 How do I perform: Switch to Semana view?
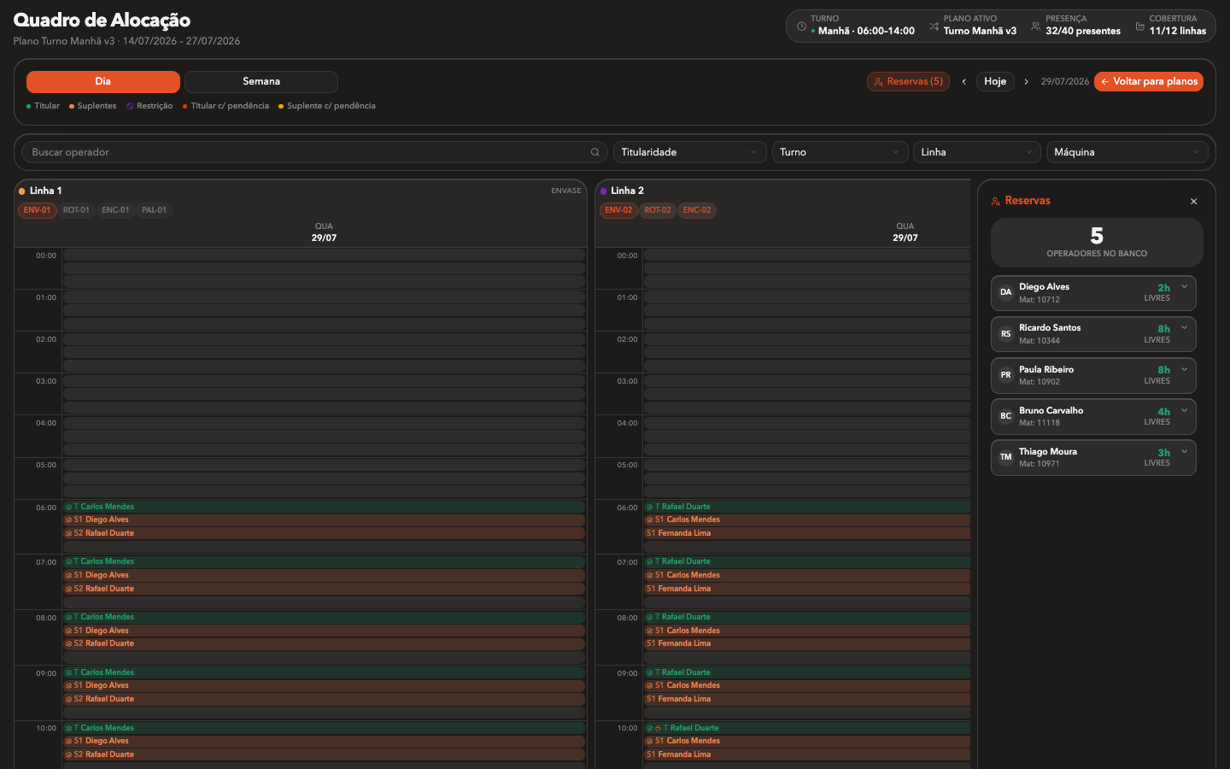(x=261, y=82)
